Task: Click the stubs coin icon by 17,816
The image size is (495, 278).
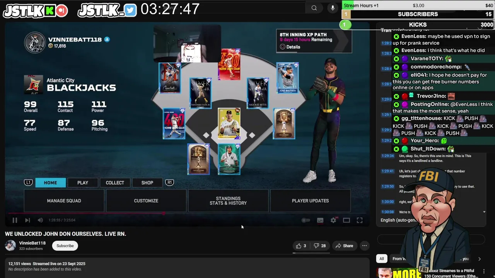Action: coord(50,46)
